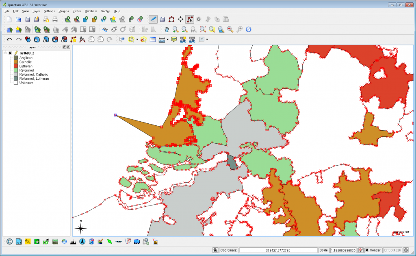Select the Pan Map hand tool
The width and height of the screenshot is (416, 256).
click(166, 30)
